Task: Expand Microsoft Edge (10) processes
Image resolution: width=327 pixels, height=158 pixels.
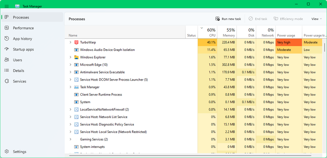Action: [70, 65]
